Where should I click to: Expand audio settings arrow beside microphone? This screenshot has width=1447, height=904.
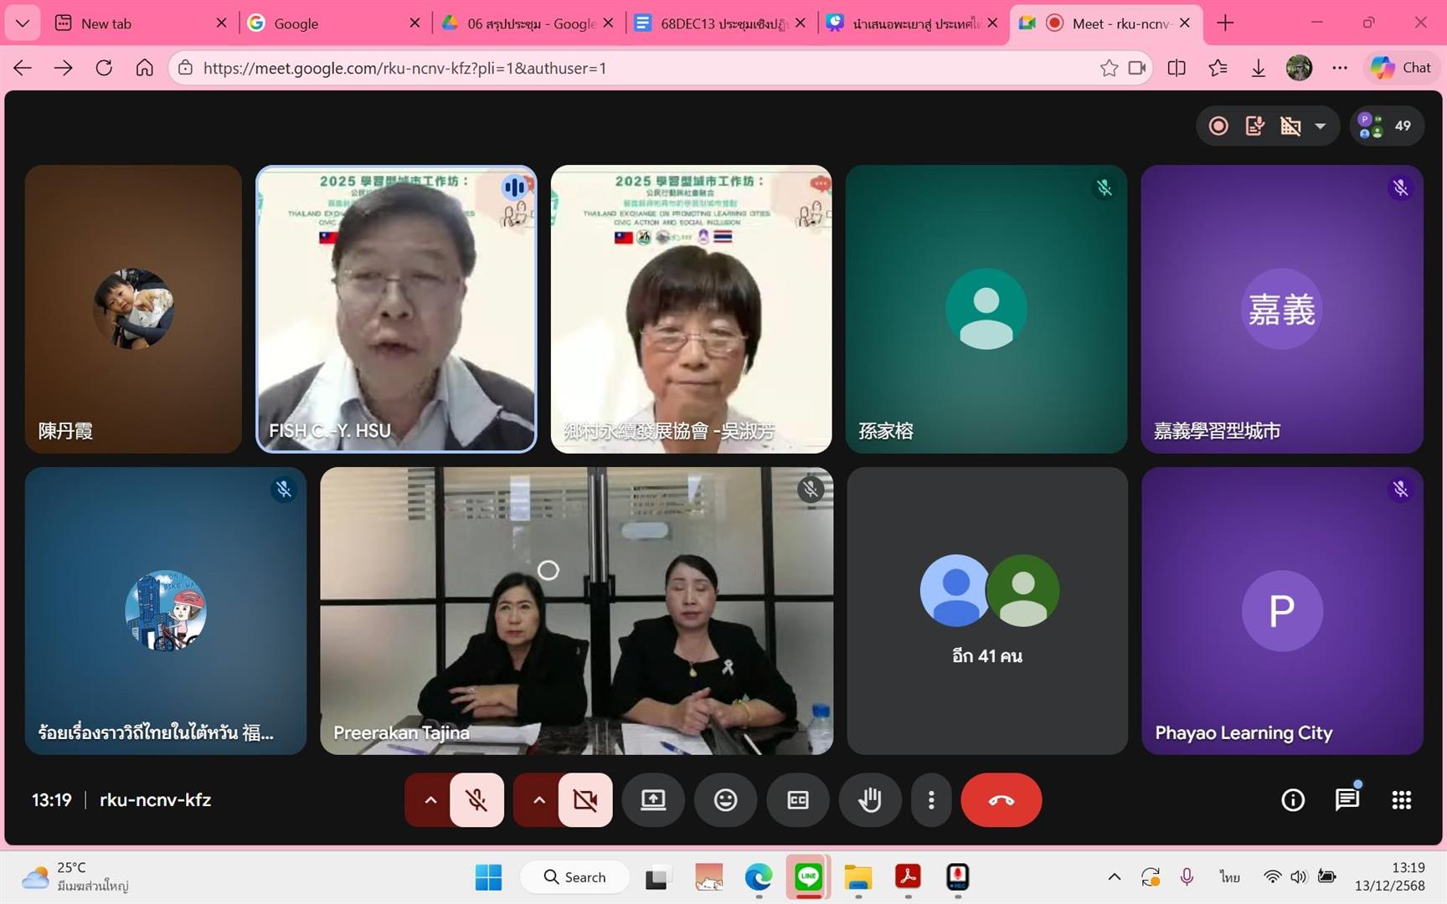coord(430,800)
